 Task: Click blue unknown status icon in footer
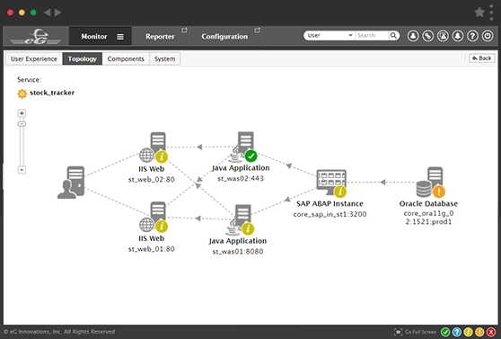click(x=457, y=332)
